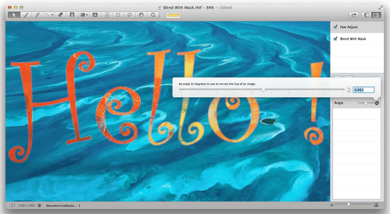Click the large zoom-in icon
The height and width of the screenshot is (214, 390).
click(376, 205)
